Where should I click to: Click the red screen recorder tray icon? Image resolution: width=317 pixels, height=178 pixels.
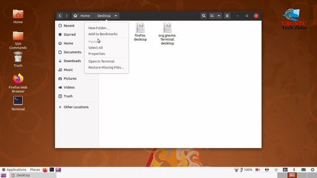click(x=258, y=170)
